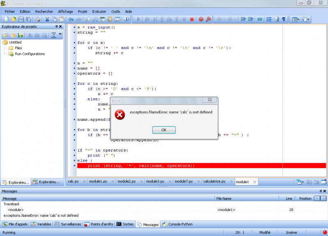The image size is (328, 236).
Task: Switch to the calc.py tab
Action: (x=73, y=182)
